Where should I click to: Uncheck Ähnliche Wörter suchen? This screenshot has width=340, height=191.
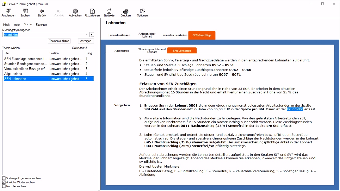coord(4,182)
